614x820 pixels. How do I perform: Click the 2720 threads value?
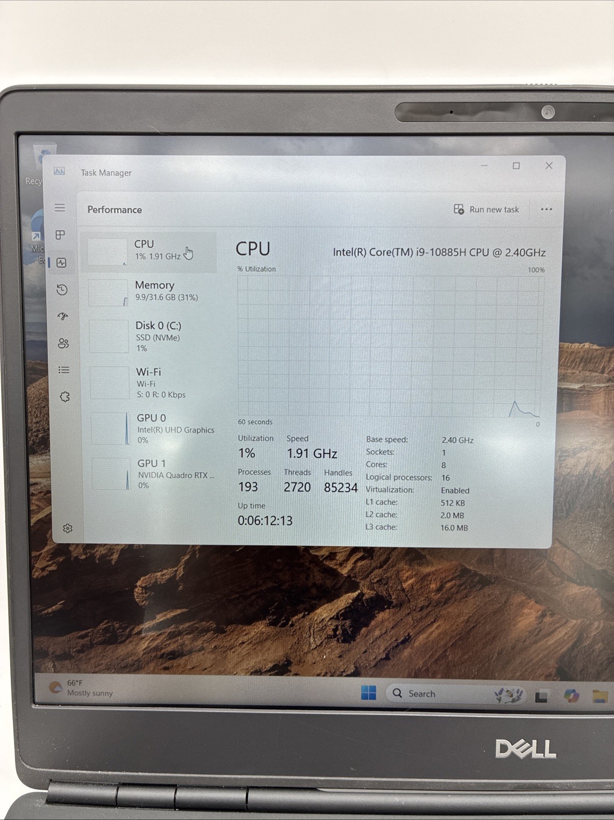(298, 487)
